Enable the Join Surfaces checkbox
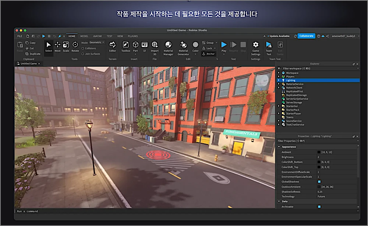The height and width of the screenshot is (226, 368). 83,54
